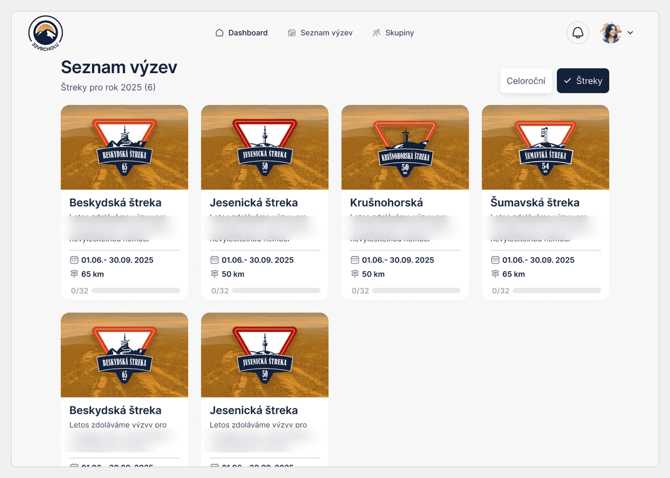Click the user avatar picture
The image size is (670, 478).
611,33
